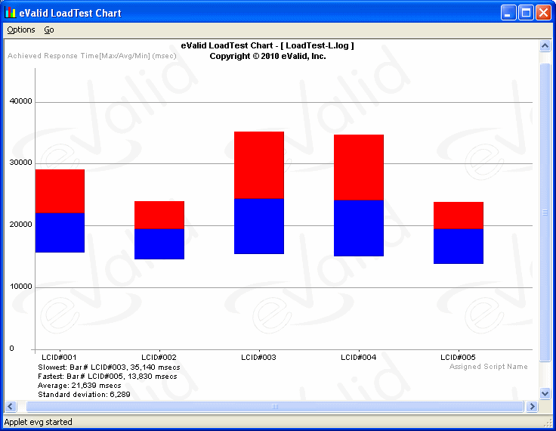Close the eValid LoadTest Chart window
Viewport: 556px width, 431px height.
(x=543, y=13)
